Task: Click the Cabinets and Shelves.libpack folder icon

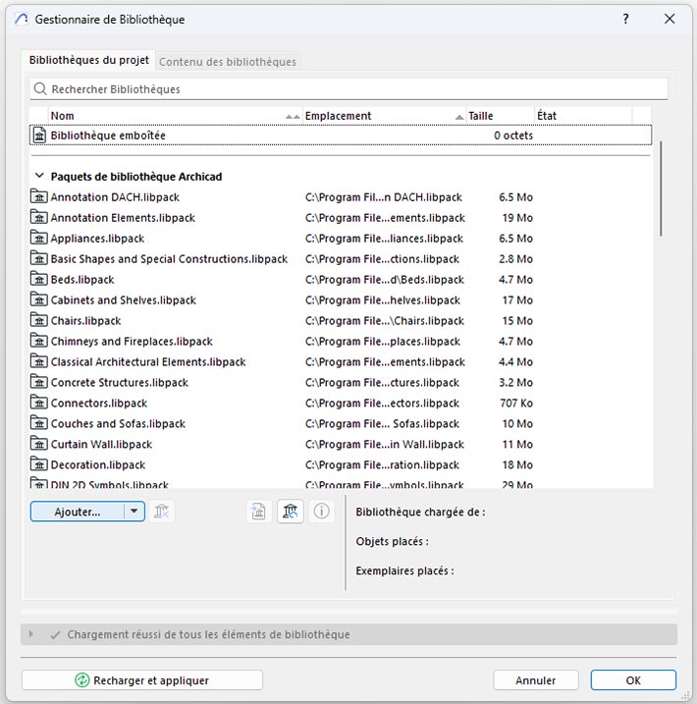Action: pos(39,299)
